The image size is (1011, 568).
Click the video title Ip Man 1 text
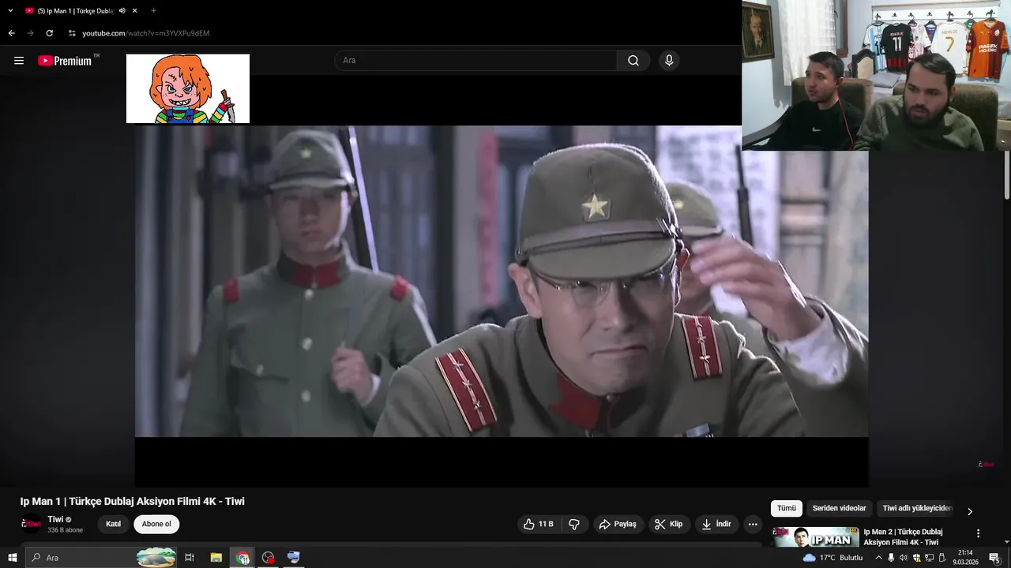133,502
